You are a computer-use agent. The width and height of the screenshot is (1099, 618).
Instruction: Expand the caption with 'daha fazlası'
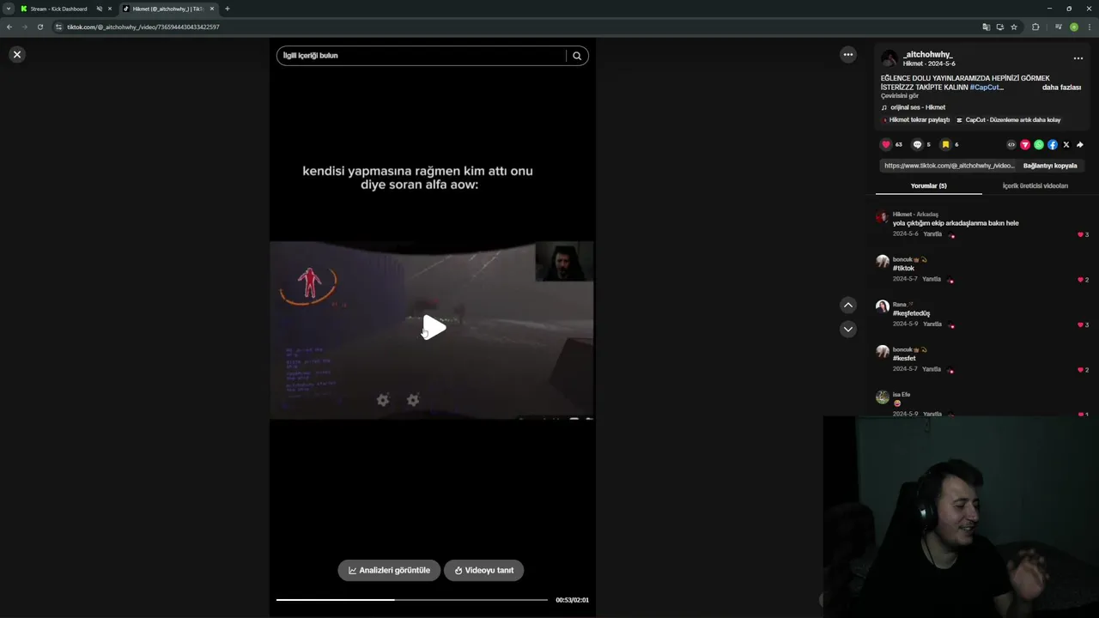point(1061,88)
